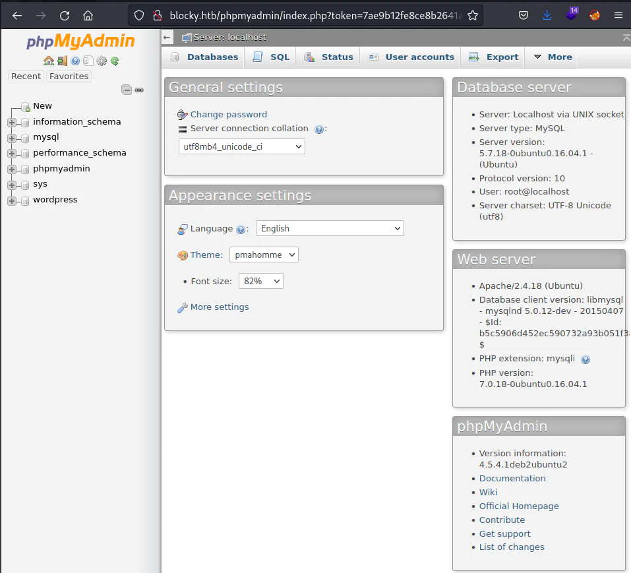
Task: Open the Databases tab
Action: coord(204,57)
